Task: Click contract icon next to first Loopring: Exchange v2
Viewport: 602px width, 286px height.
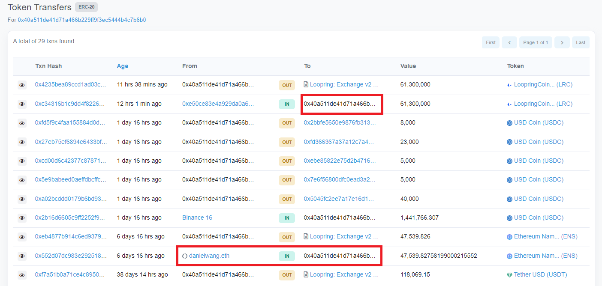Action: coord(306,85)
